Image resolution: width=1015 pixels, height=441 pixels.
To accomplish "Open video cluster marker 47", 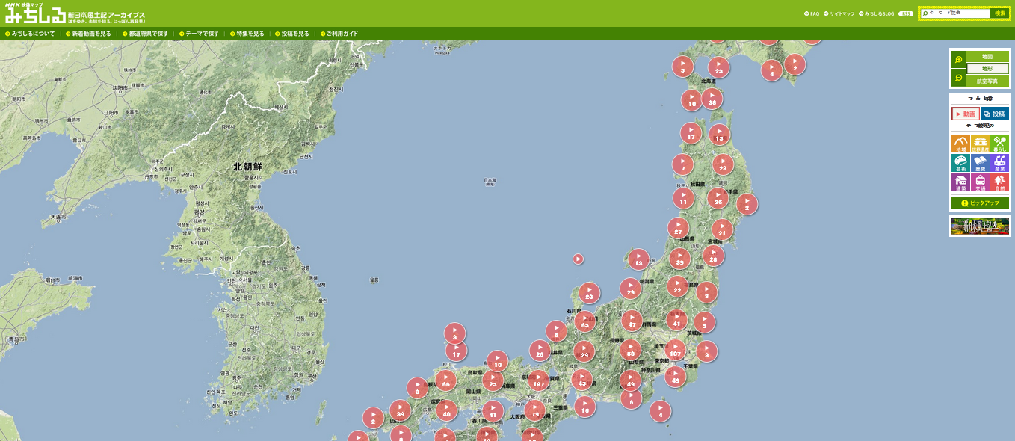I will tap(632, 321).
